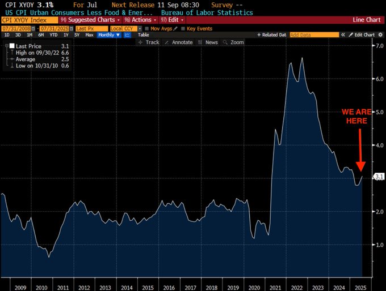Switch to the Table view tab

(143, 35)
